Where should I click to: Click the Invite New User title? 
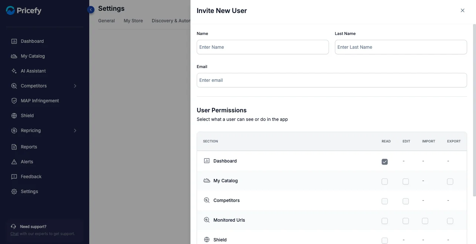pos(222,11)
